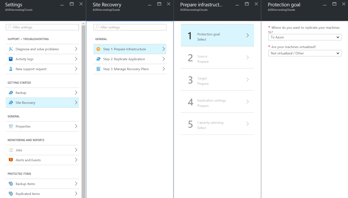Minimize the Site Recovery blade

pyautogui.click(x=149, y=5)
